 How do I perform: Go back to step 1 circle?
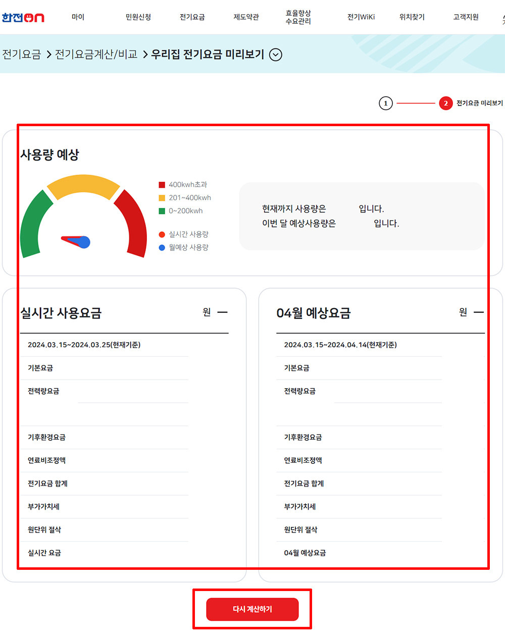(x=386, y=103)
